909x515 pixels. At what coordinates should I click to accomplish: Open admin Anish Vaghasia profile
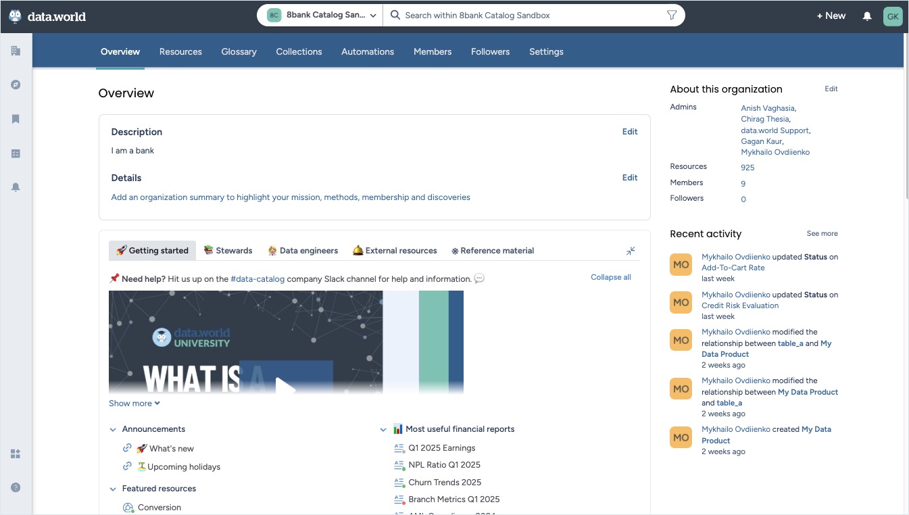tap(768, 108)
